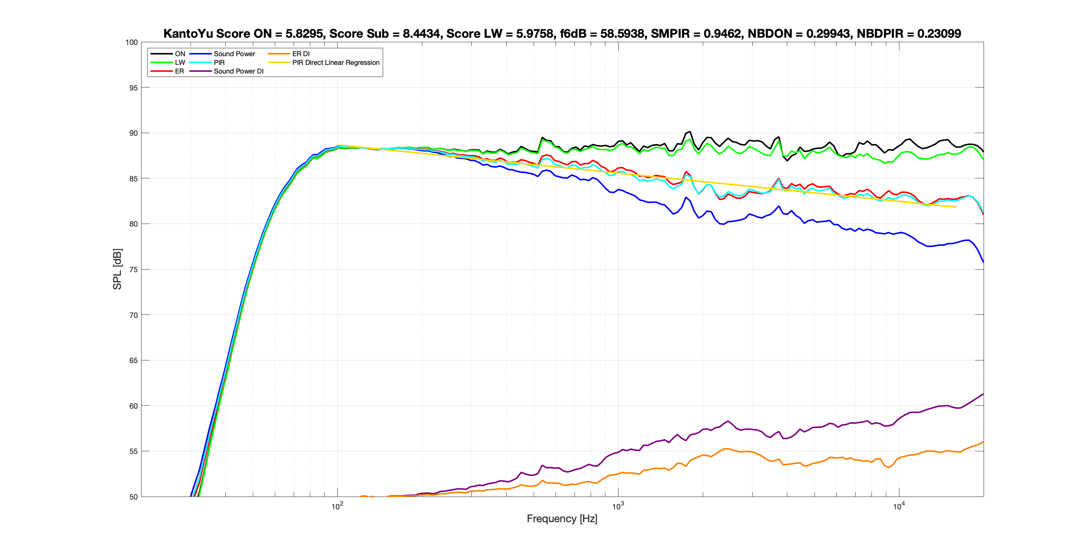Click ER DI legend label
The height and width of the screenshot is (558, 1087).
click(x=301, y=54)
